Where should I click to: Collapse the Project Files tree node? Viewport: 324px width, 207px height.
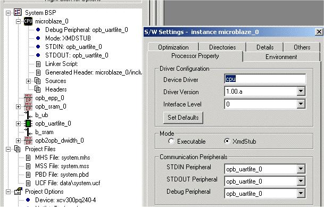[x=8, y=149]
